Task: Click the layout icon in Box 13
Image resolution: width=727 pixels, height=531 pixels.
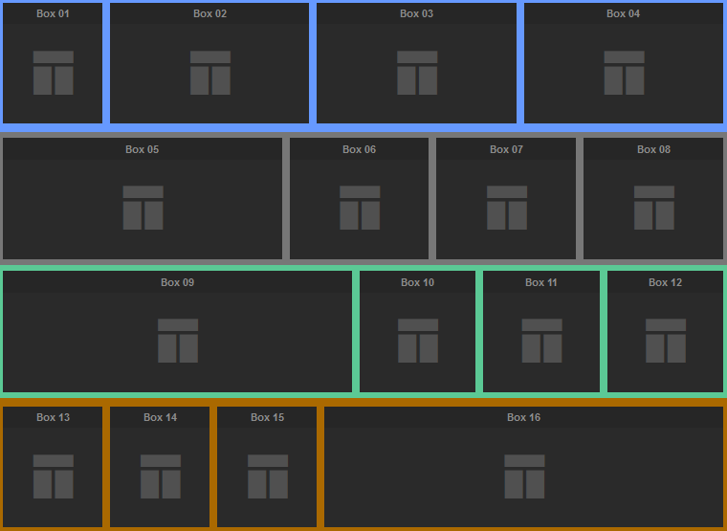Action: [x=54, y=476]
